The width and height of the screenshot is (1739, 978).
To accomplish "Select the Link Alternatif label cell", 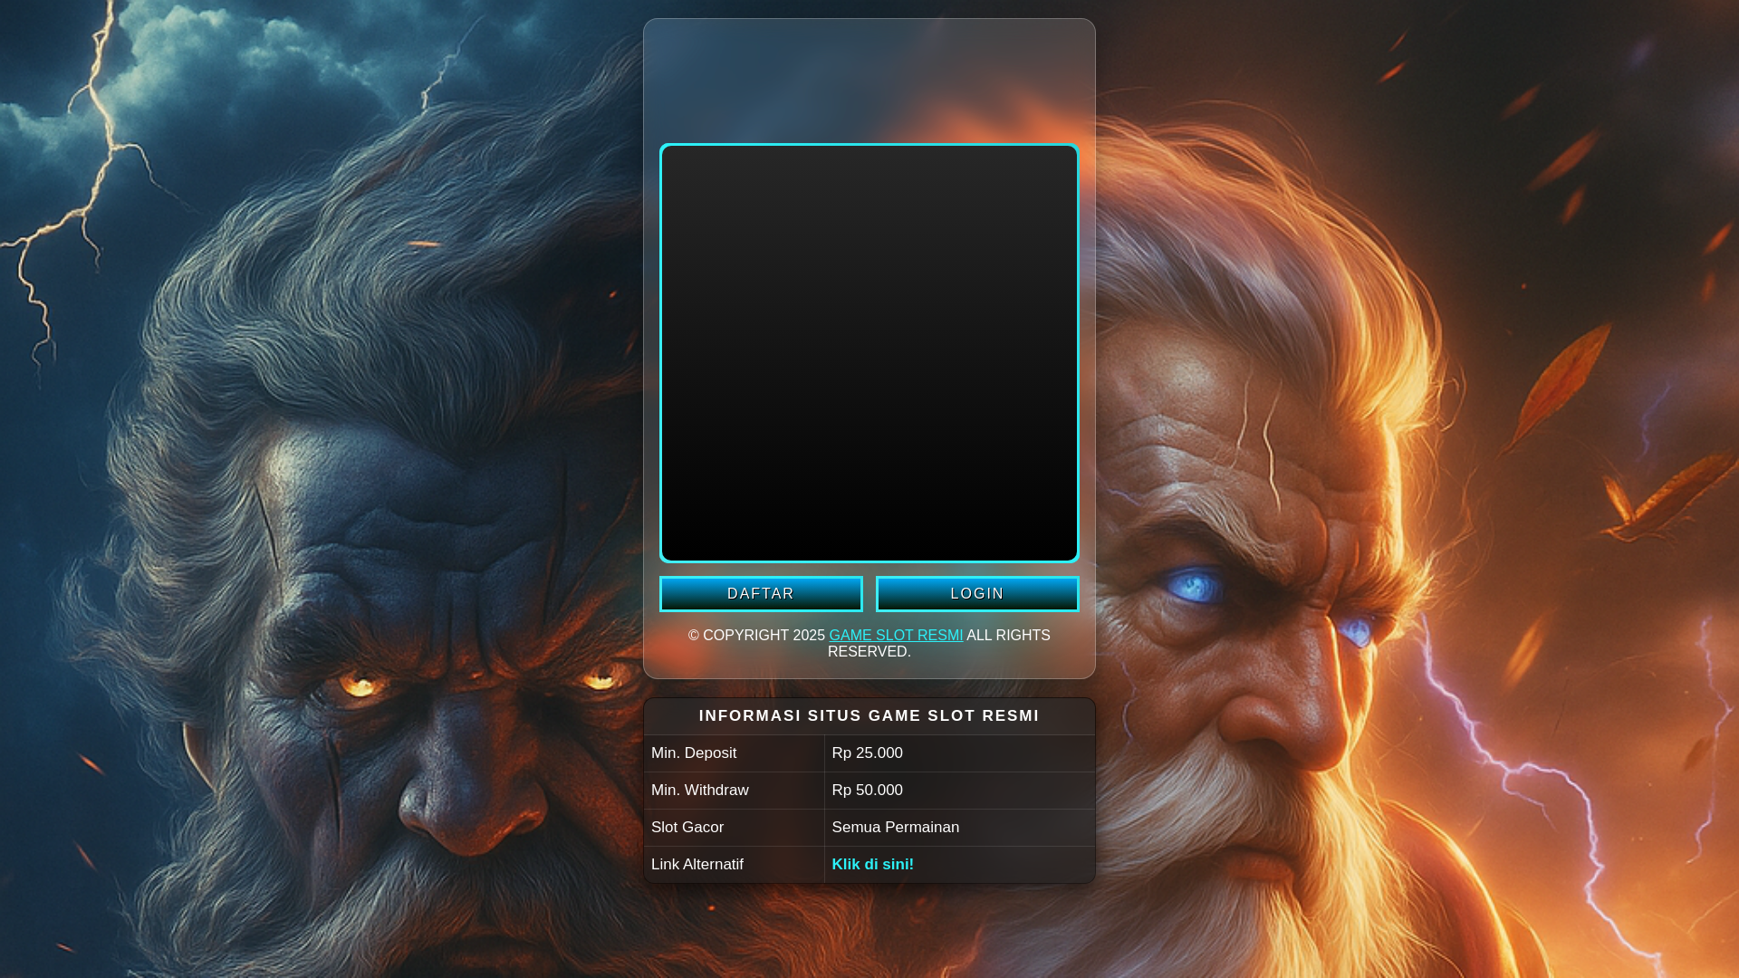I will 697,865.
